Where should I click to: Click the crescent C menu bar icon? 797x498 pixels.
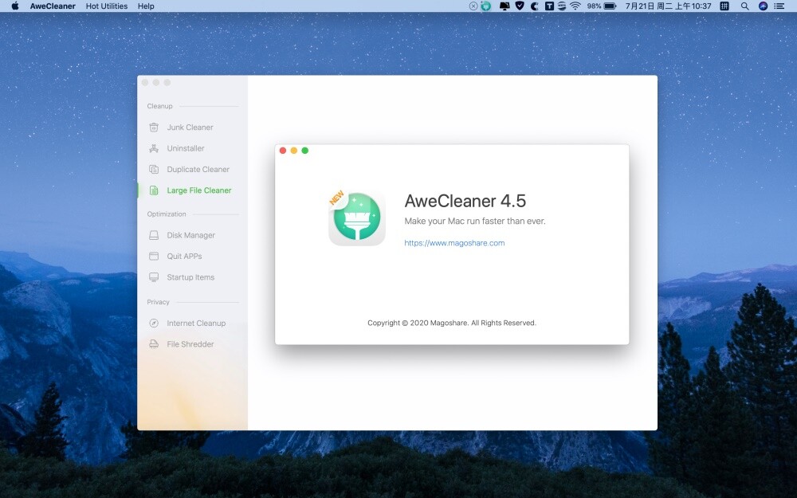pos(534,6)
